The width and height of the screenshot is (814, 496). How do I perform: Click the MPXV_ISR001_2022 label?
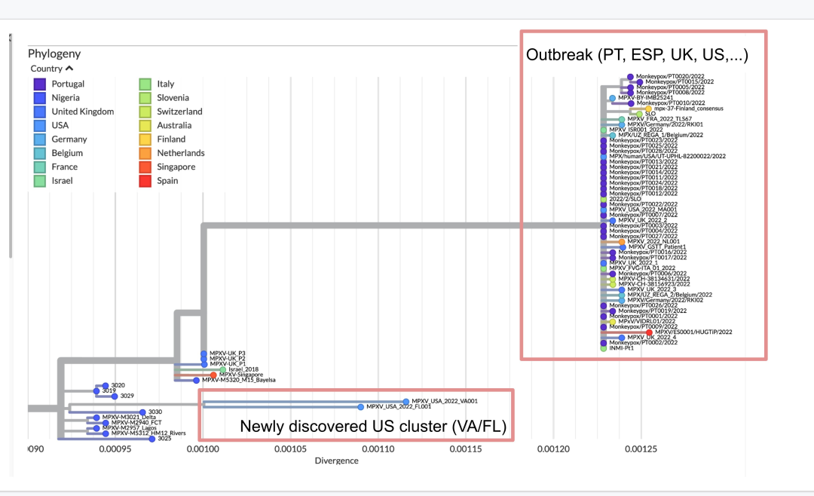click(636, 130)
